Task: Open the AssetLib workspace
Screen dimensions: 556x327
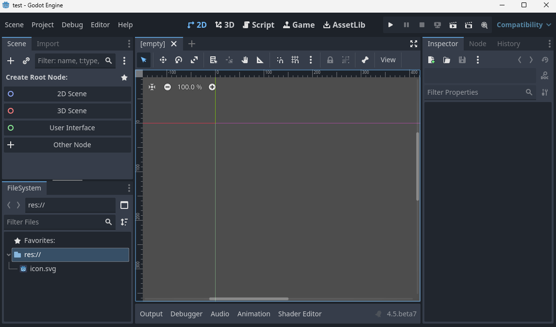Action: tap(344, 25)
